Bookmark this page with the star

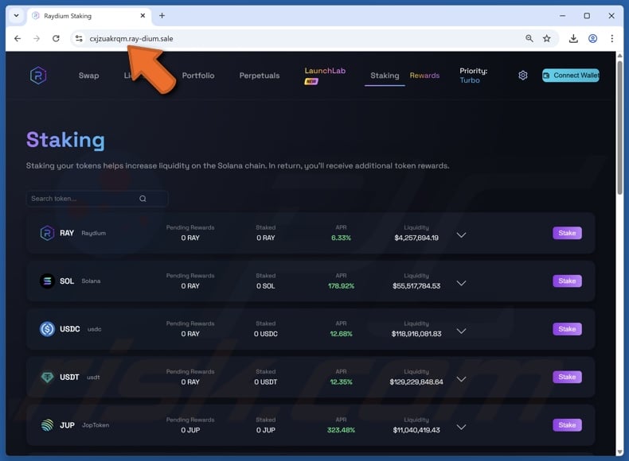[x=546, y=38]
